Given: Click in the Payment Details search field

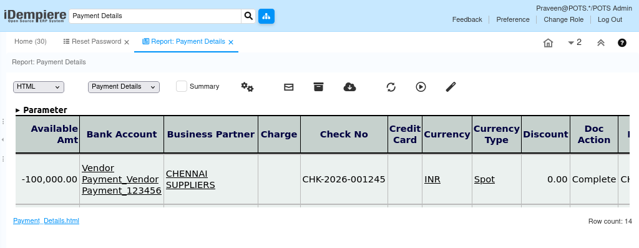Looking at the screenshot, I should pos(155,16).
